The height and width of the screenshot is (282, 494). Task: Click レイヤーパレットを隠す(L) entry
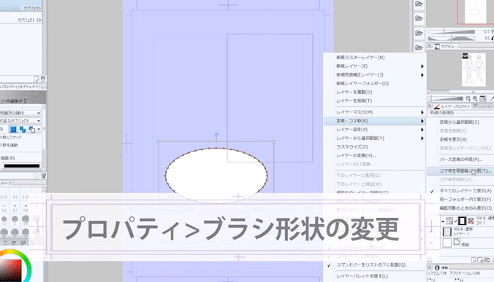pyautogui.click(x=362, y=276)
